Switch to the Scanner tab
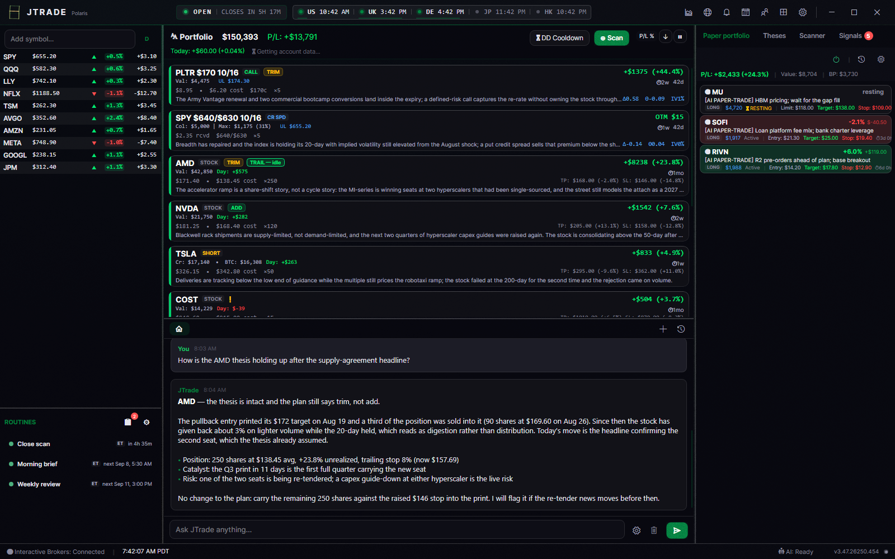 point(812,36)
